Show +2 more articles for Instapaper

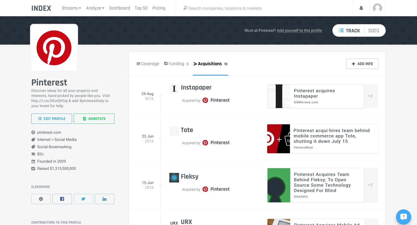tap(371, 96)
